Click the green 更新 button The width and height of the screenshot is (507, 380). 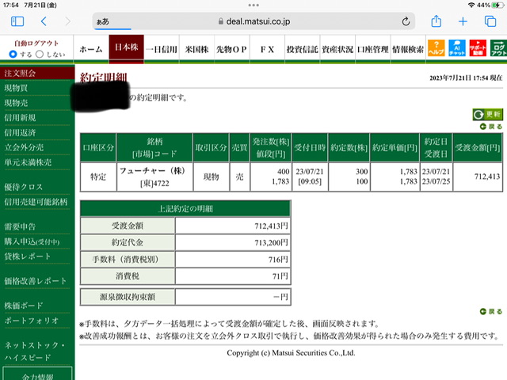click(488, 114)
